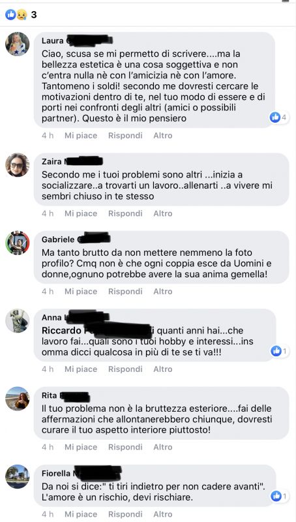The image size is (296, 522).
Task: Open tagged Riccardo's profile in Anna's comment
Action: [98, 331]
